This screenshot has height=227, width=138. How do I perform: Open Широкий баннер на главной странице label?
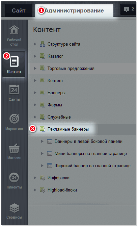pyautogui.click(x=92, y=166)
